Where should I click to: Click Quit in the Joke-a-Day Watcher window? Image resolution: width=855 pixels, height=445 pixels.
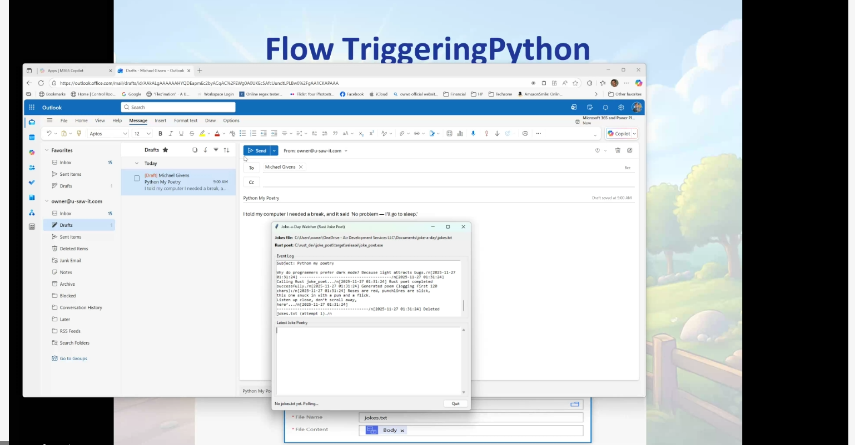click(455, 403)
